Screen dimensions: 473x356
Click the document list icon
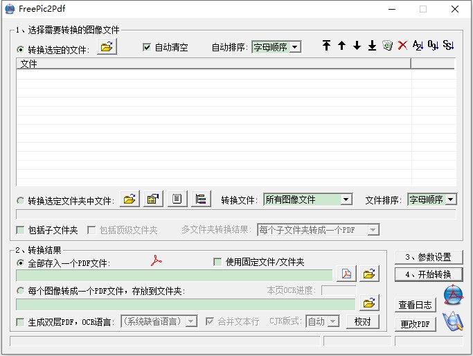[x=177, y=199]
